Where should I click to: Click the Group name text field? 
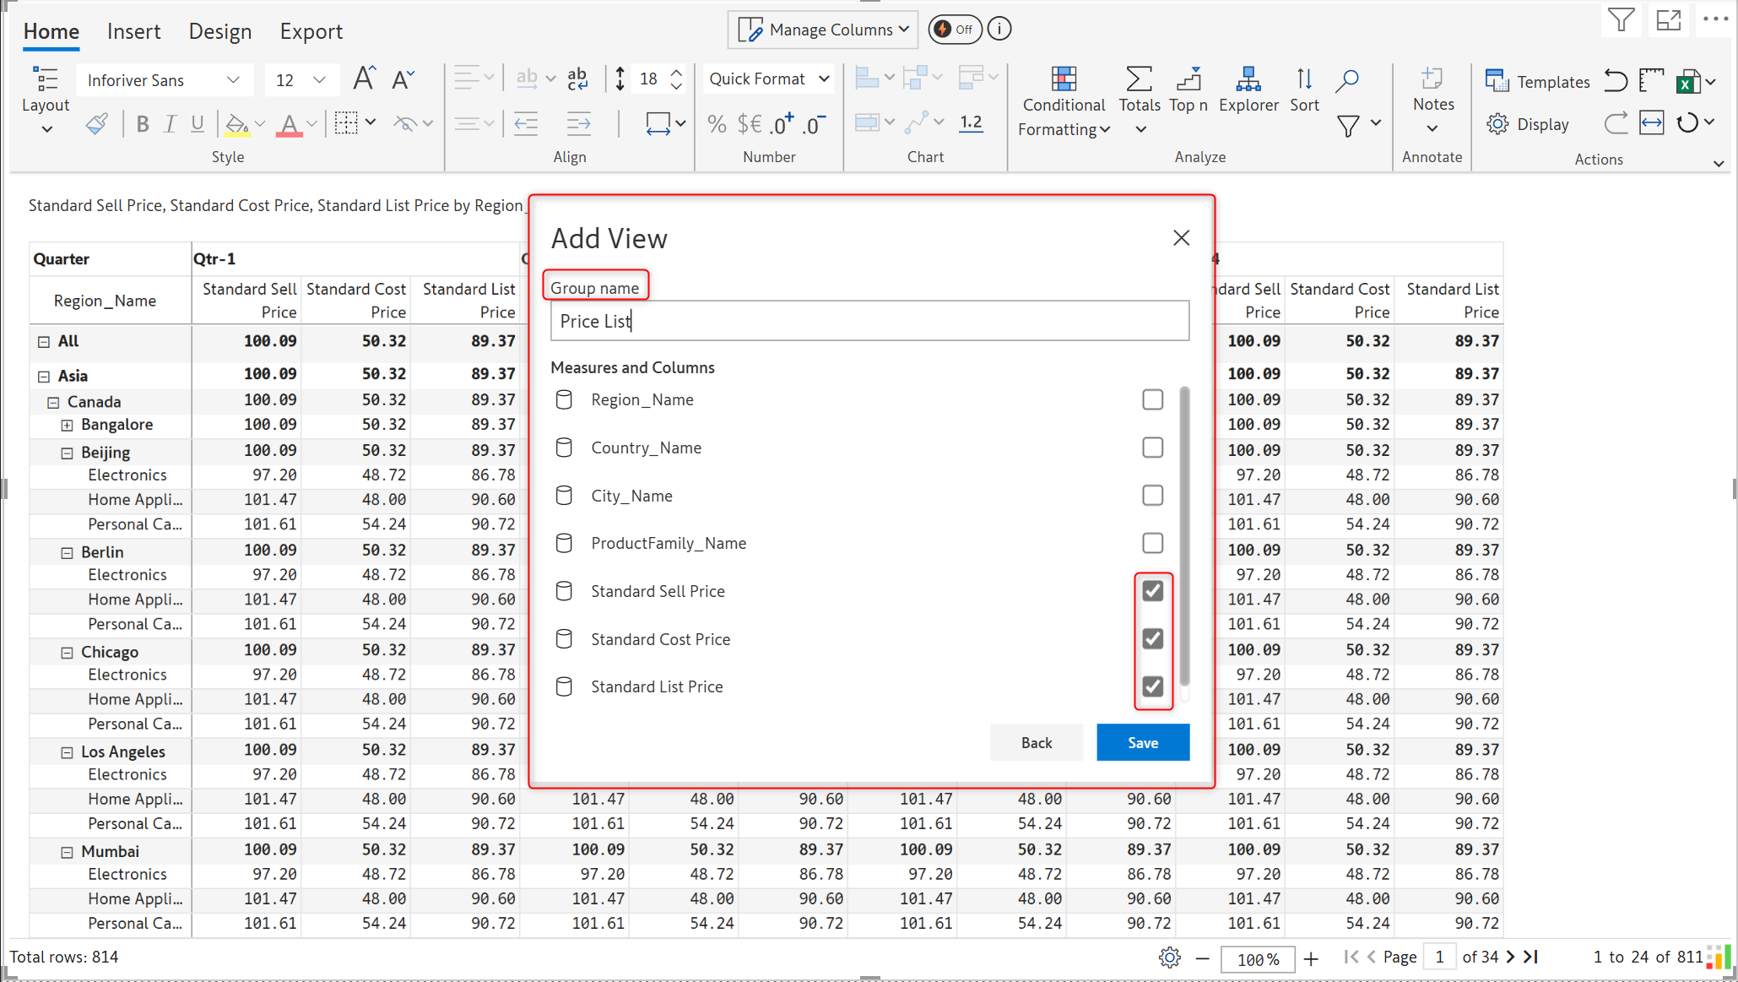869,321
